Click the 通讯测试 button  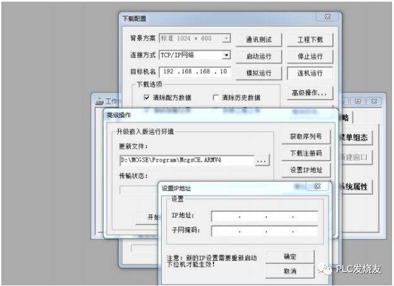pyautogui.click(x=259, y=40)
